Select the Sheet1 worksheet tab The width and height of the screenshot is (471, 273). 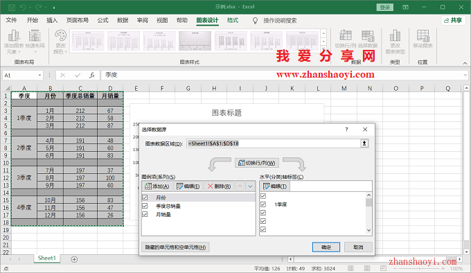click(x=47, y=258)
